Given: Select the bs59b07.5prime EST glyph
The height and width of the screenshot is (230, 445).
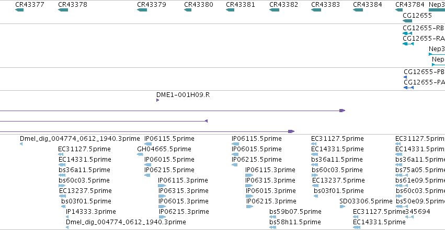Looking at the screenshot, I should tap(273, 217).
